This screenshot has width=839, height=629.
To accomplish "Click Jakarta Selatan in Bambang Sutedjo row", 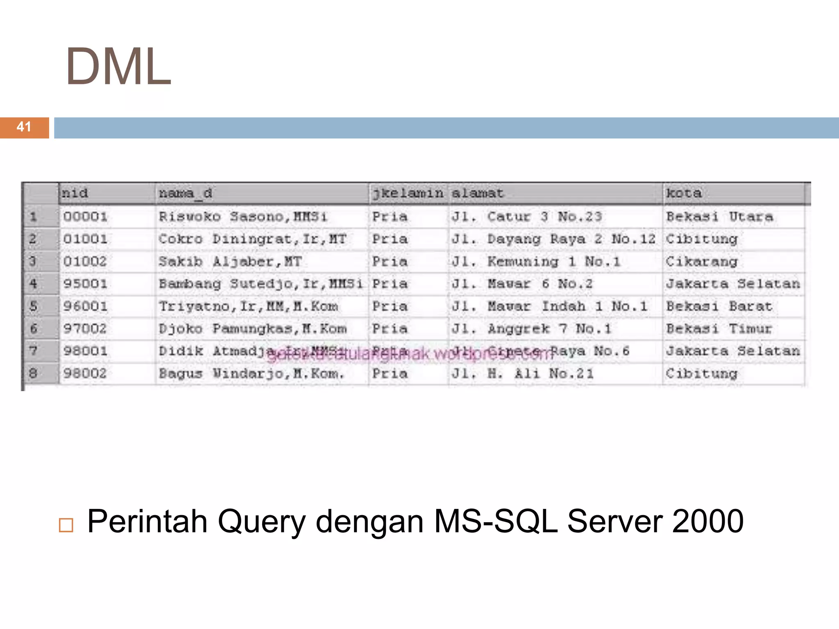I will pos(733,284).
